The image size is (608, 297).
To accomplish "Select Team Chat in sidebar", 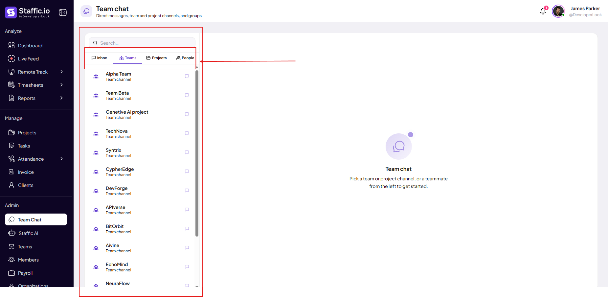I will point(36,219).
